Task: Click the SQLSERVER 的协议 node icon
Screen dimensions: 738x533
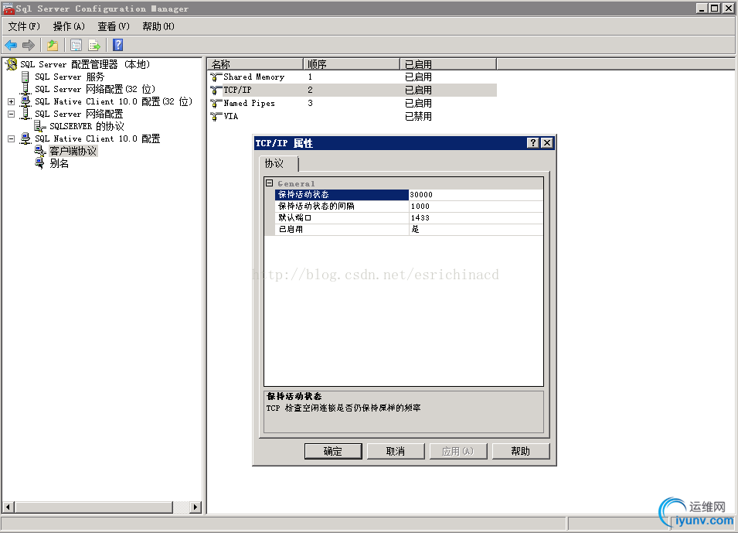Action: (x=40, y=126)
